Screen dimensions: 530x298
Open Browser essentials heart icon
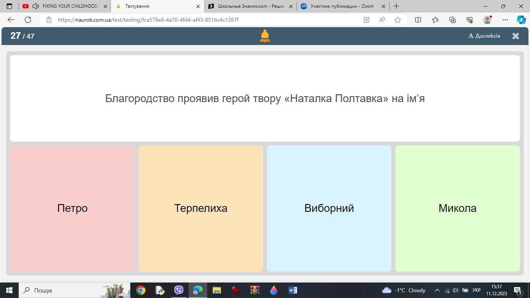tap(469, 20)
